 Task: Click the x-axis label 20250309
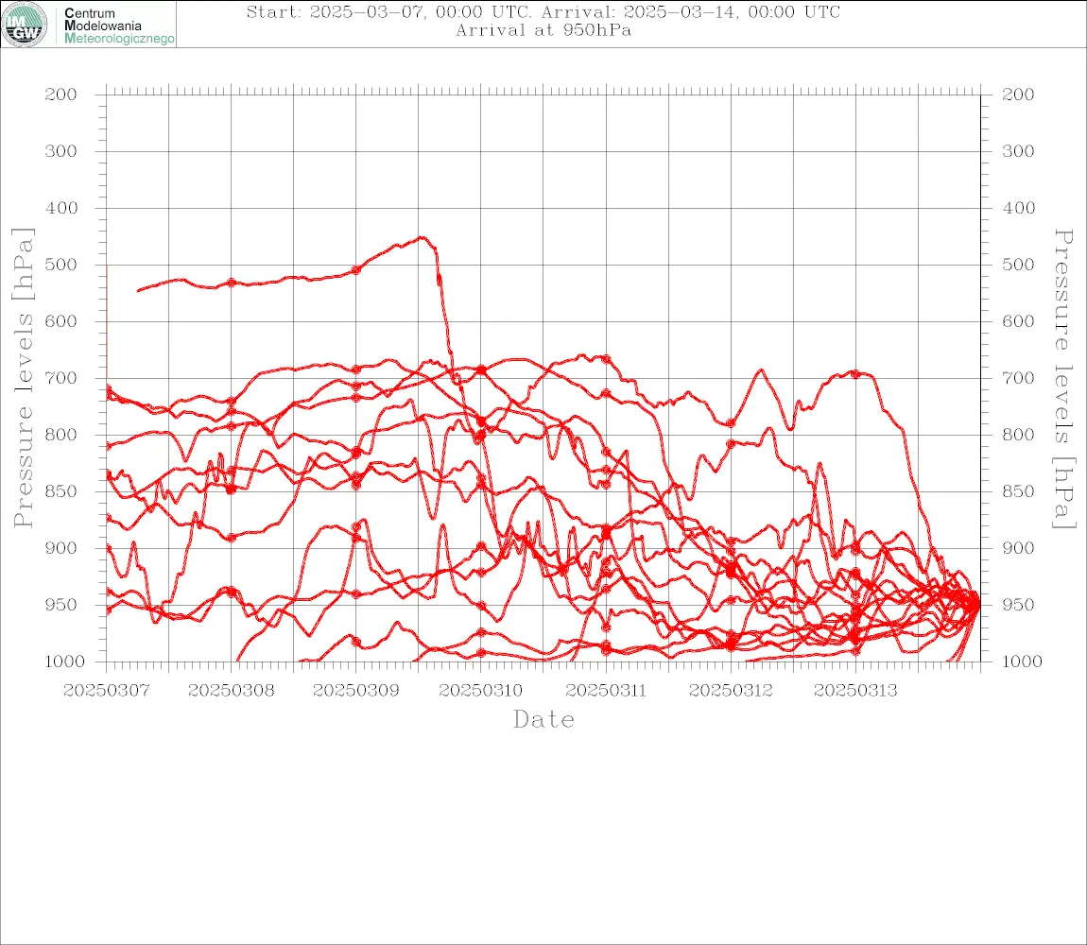click(355, 691)
